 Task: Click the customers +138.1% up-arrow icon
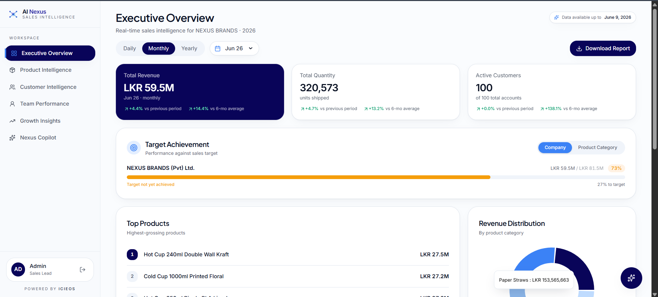click(542, 109)
